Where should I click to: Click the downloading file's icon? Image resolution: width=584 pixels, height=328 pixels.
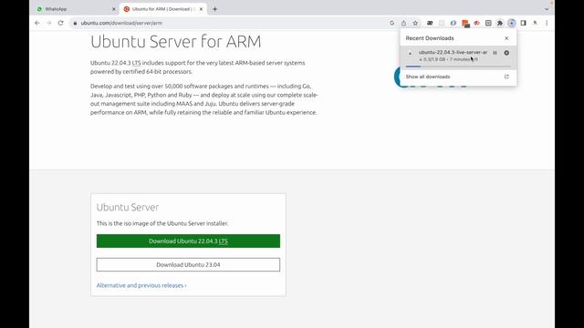pos(410,53)
